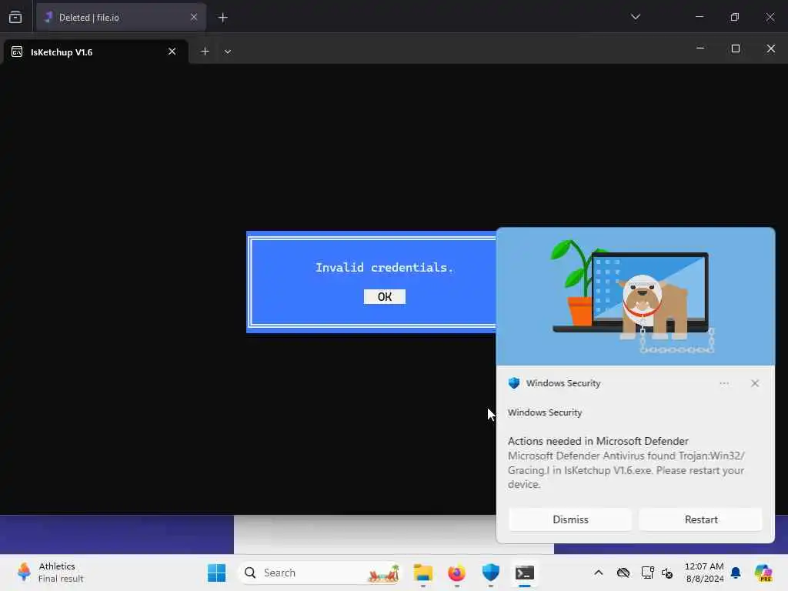This screenshot has width=788, height=591.
Task: Open the Windows Security shield taskbar icon
Action: [490, 573]
